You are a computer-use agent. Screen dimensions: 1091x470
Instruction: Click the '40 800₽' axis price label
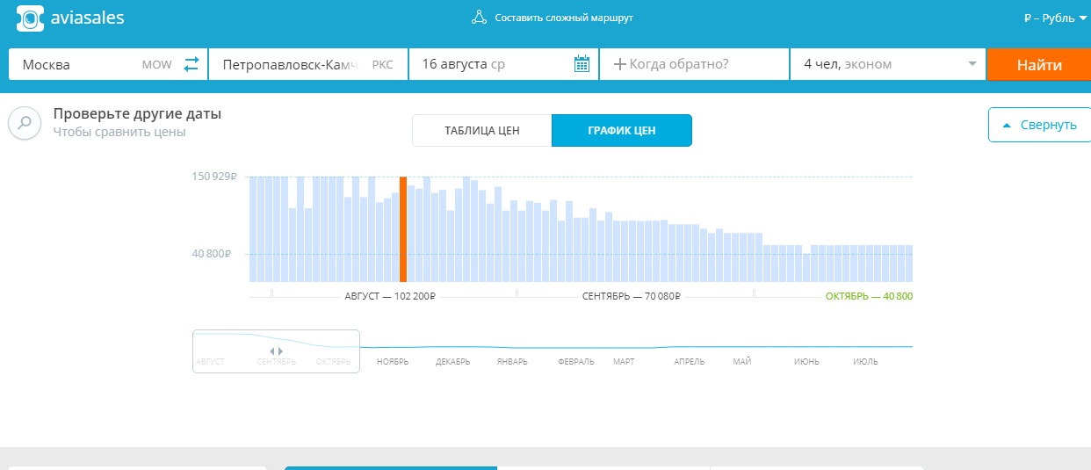[x=211, y=254]
